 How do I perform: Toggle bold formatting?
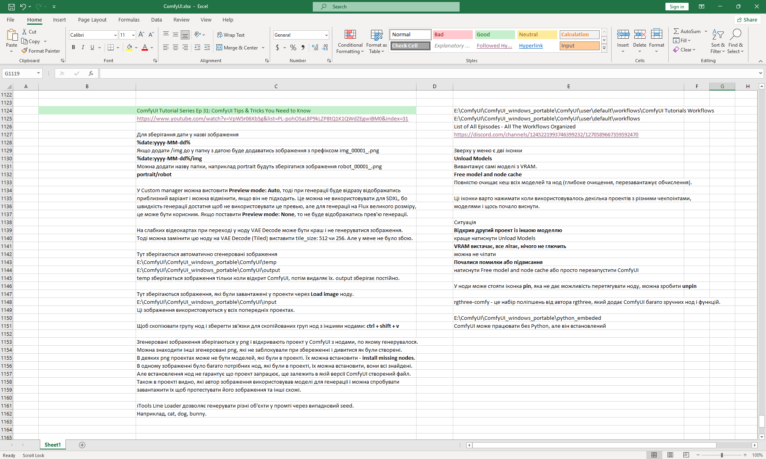[x=73, y=47]
